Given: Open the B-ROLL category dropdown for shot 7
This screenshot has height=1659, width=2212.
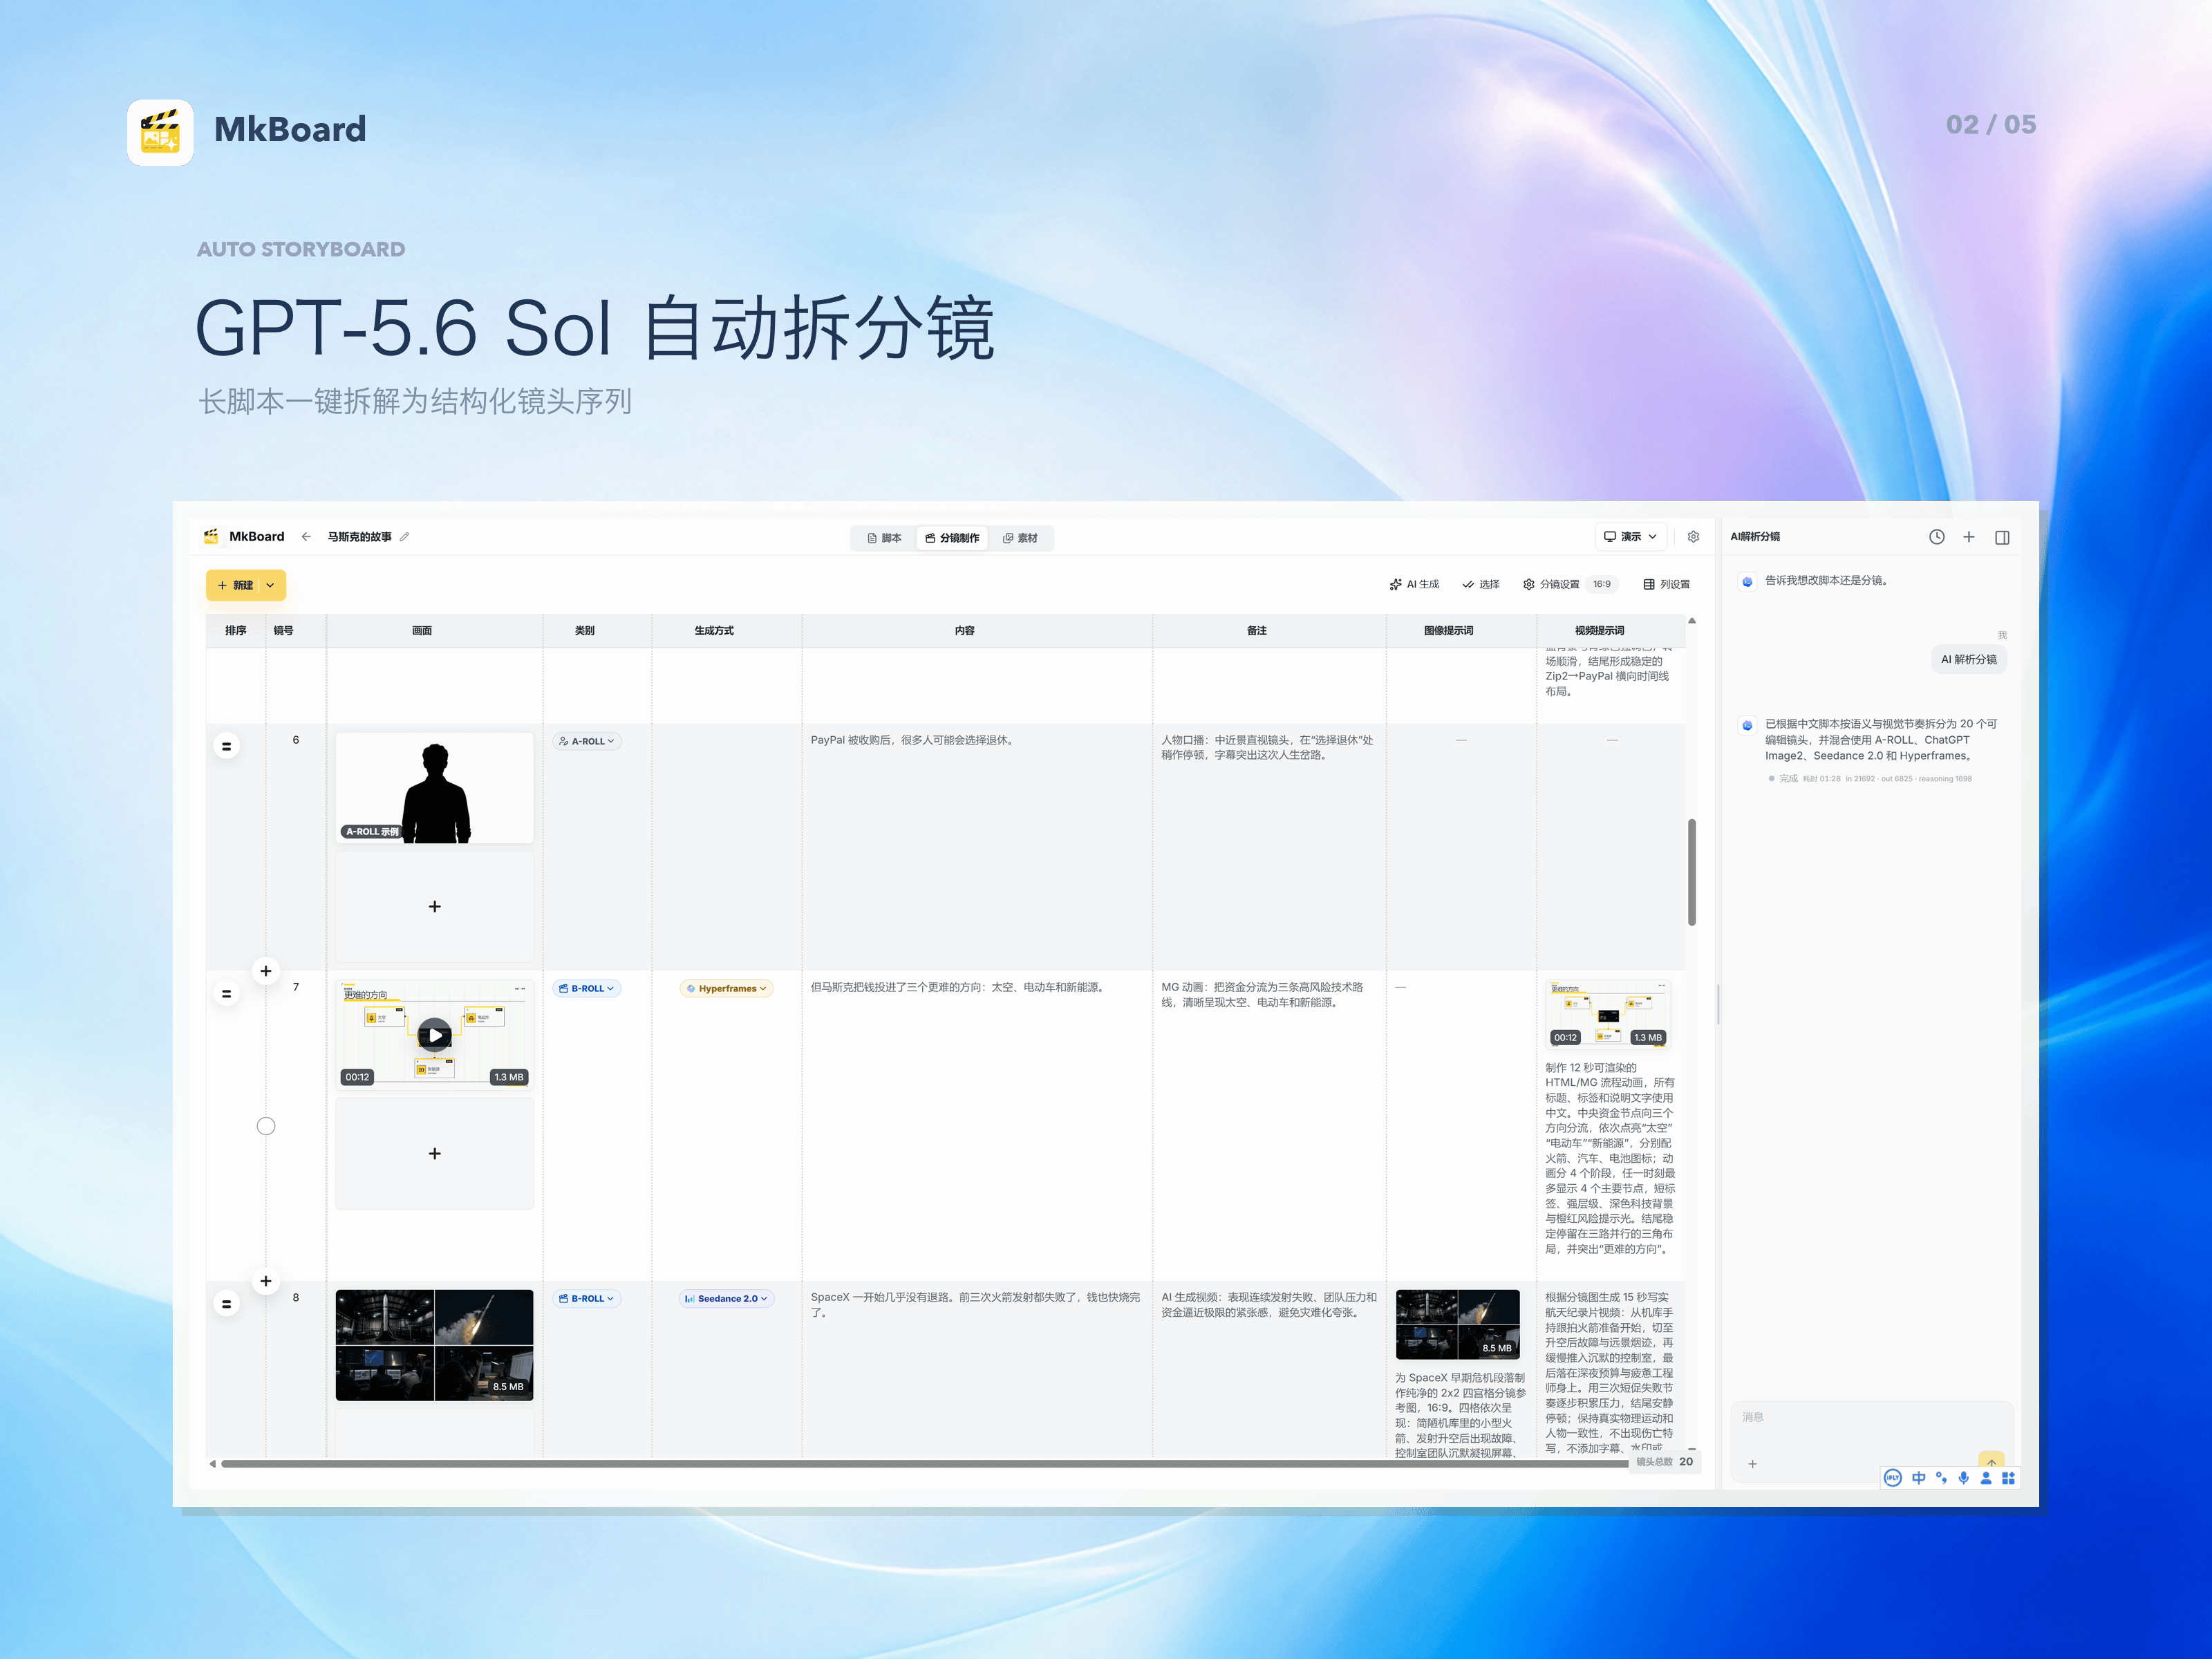Looking at the screenshot, I should point(587,988).
